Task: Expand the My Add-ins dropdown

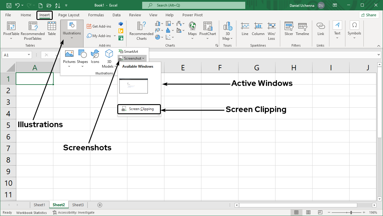Action: pyautogui.click(x=115, y=36)
